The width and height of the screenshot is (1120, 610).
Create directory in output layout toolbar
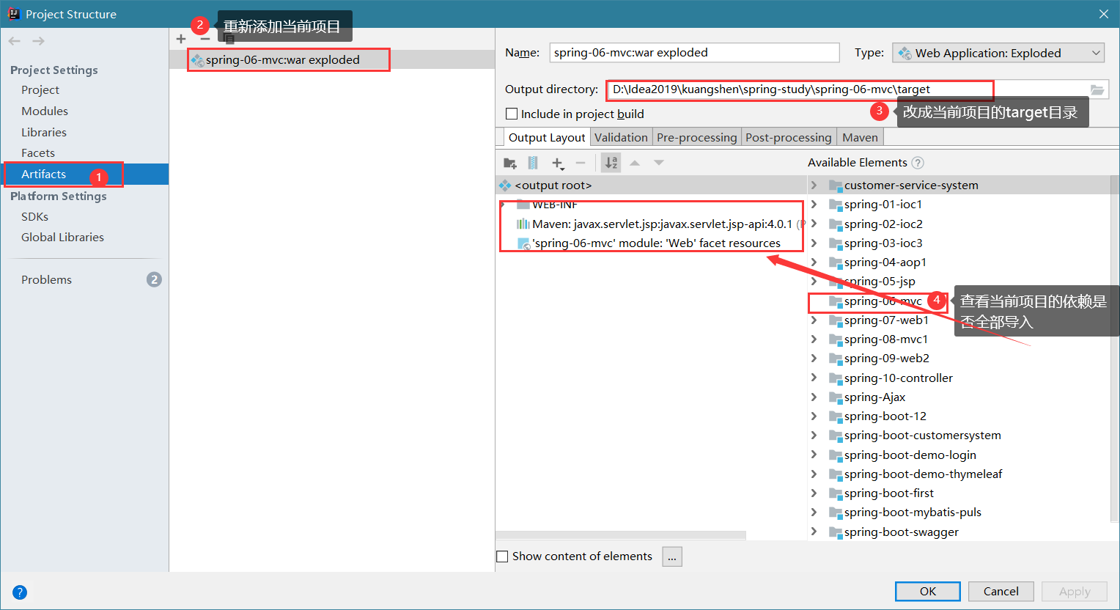(510, 163)
